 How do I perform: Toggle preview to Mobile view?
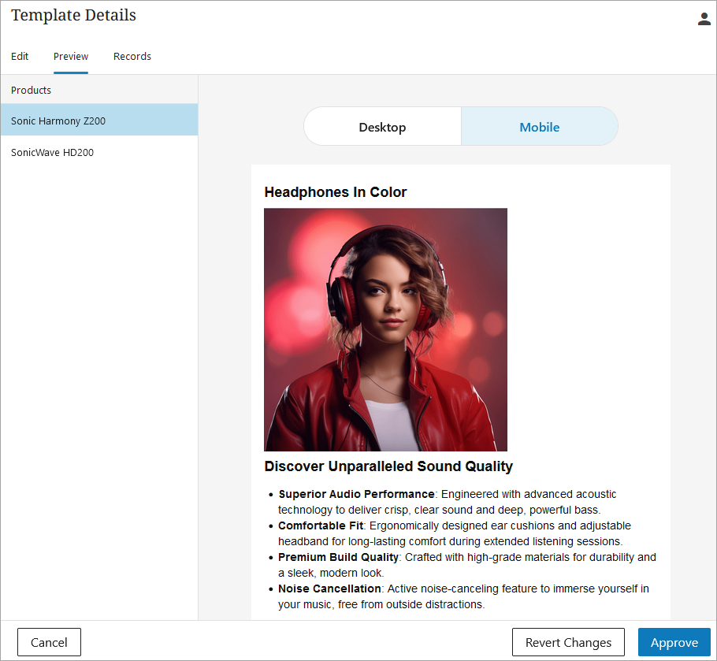pos(539,127)
